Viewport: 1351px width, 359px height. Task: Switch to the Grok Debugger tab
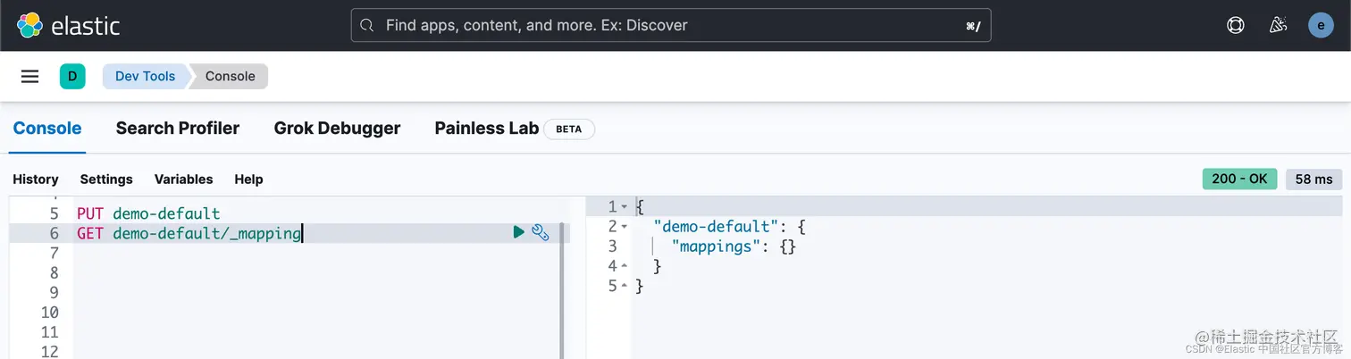click(x=337, y=128)
